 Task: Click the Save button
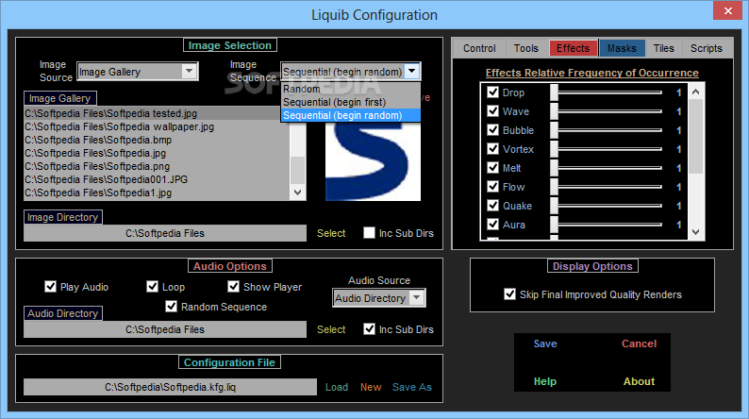click(545, 344)
